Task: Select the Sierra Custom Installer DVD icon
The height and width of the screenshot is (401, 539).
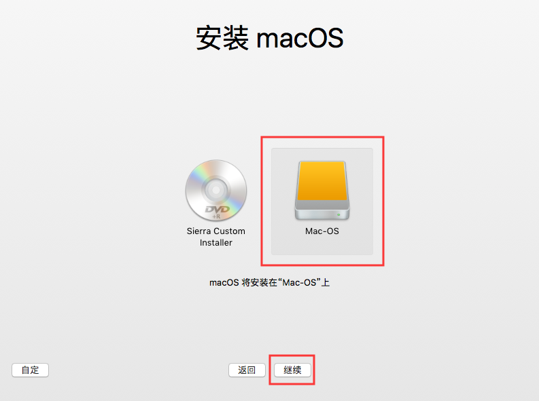Action: [x=216, y=191]
